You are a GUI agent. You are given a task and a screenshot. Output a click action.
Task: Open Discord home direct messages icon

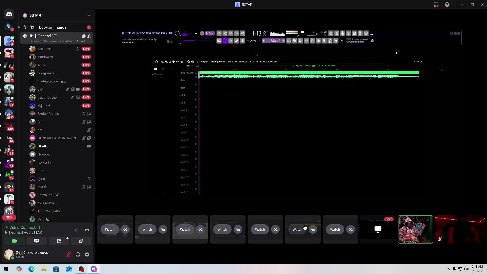pyautogui.click(x=9, y=14)
